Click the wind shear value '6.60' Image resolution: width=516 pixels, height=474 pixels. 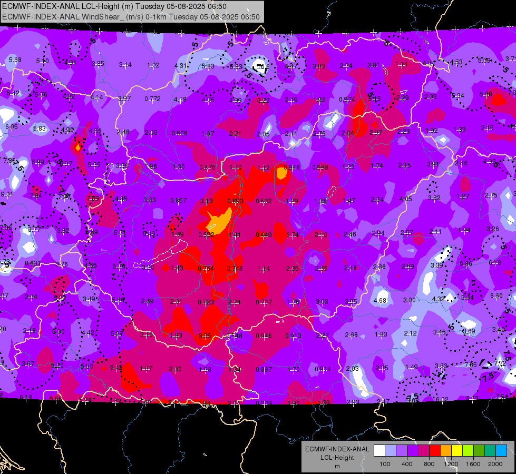(x=496, y=295)
